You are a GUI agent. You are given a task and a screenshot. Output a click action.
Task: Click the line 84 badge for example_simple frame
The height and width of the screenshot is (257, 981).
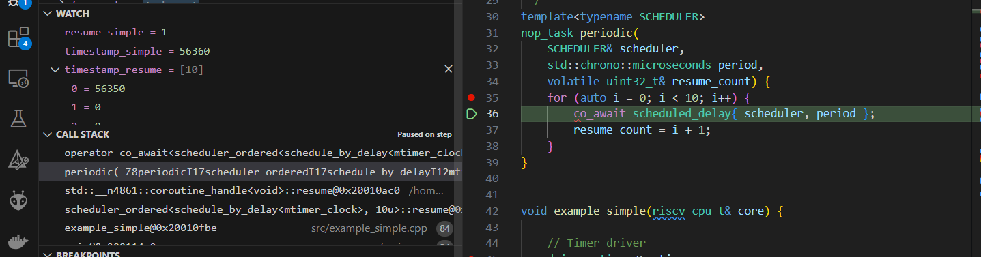445,228
